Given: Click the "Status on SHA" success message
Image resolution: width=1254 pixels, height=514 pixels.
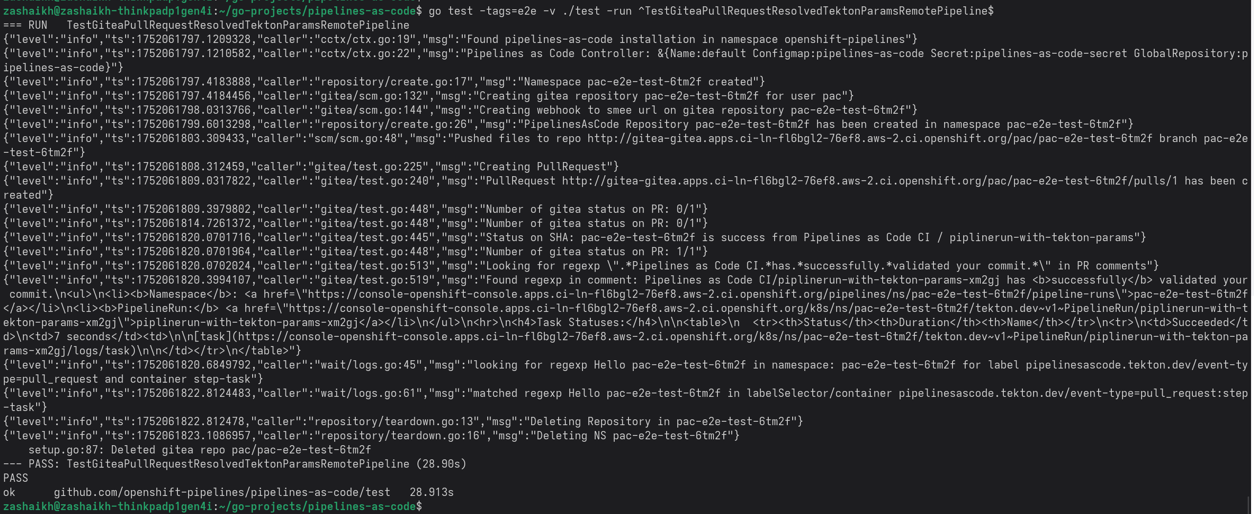Looking at the screenshot, I should pyautogui.click(x=811, y=238).
